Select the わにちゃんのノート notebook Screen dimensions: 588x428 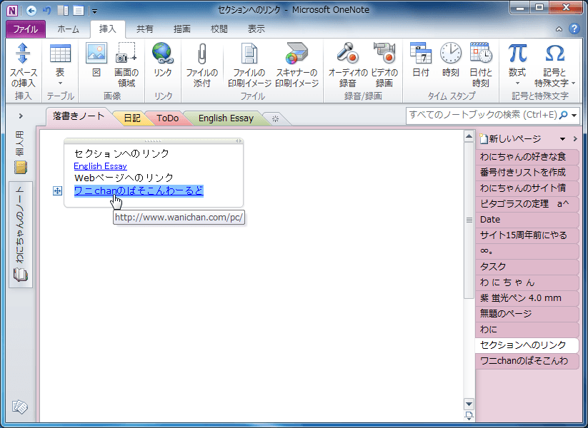tap(21, 235)
